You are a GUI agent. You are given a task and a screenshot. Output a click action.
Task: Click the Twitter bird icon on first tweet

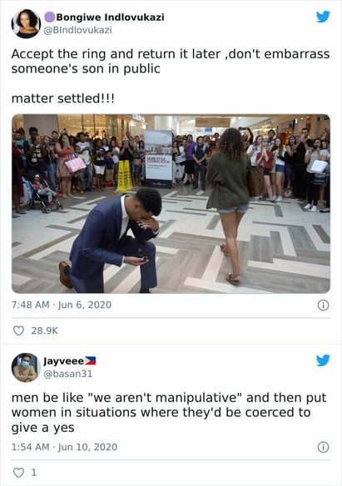click(323, 17)
